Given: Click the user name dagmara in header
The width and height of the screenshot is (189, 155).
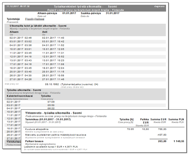Looking at the screenshot, I should (x=159, y=6).
